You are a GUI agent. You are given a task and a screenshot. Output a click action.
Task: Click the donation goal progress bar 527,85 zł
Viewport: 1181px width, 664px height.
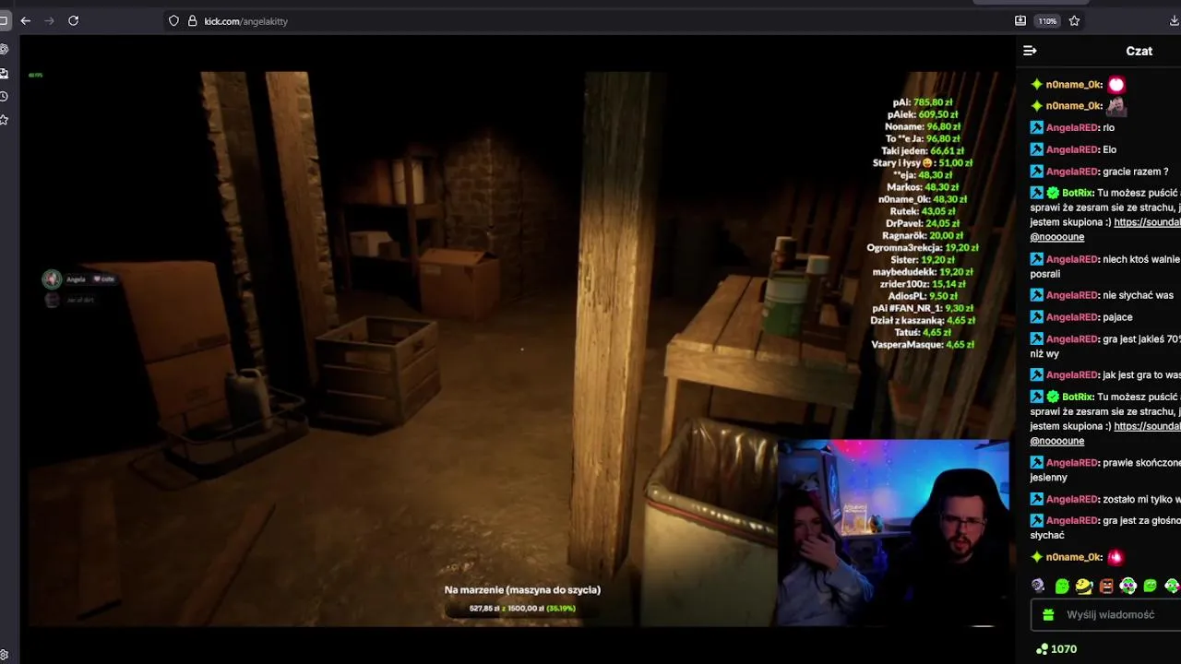pos(522,609)
